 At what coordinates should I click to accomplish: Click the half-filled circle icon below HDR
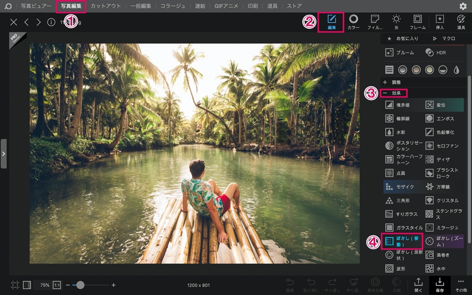click(442, 70)
